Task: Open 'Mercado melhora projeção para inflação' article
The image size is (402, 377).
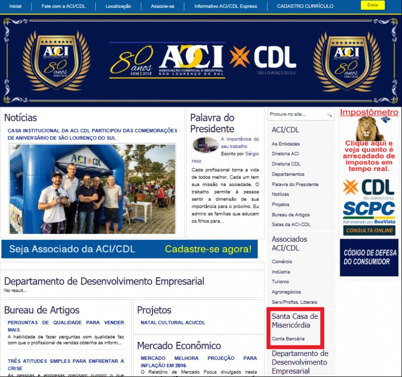Action: pos(199,361)
